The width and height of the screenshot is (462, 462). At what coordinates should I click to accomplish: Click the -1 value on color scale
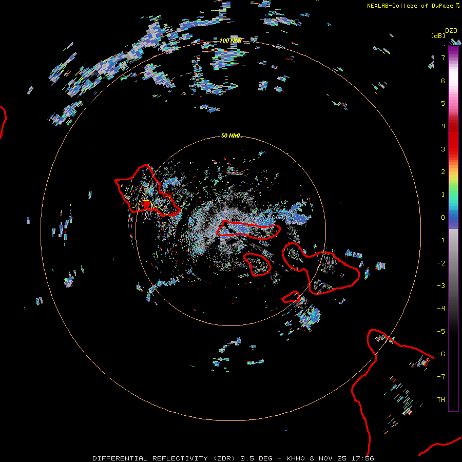click(441, 240)
